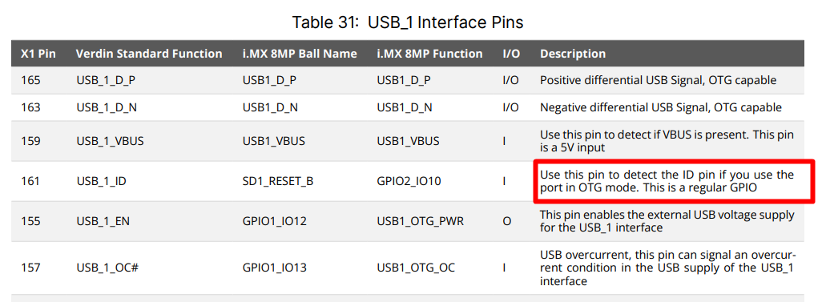
Task: Click the highlighted USB_1_ID description text
Action: (x=667, y=181)
